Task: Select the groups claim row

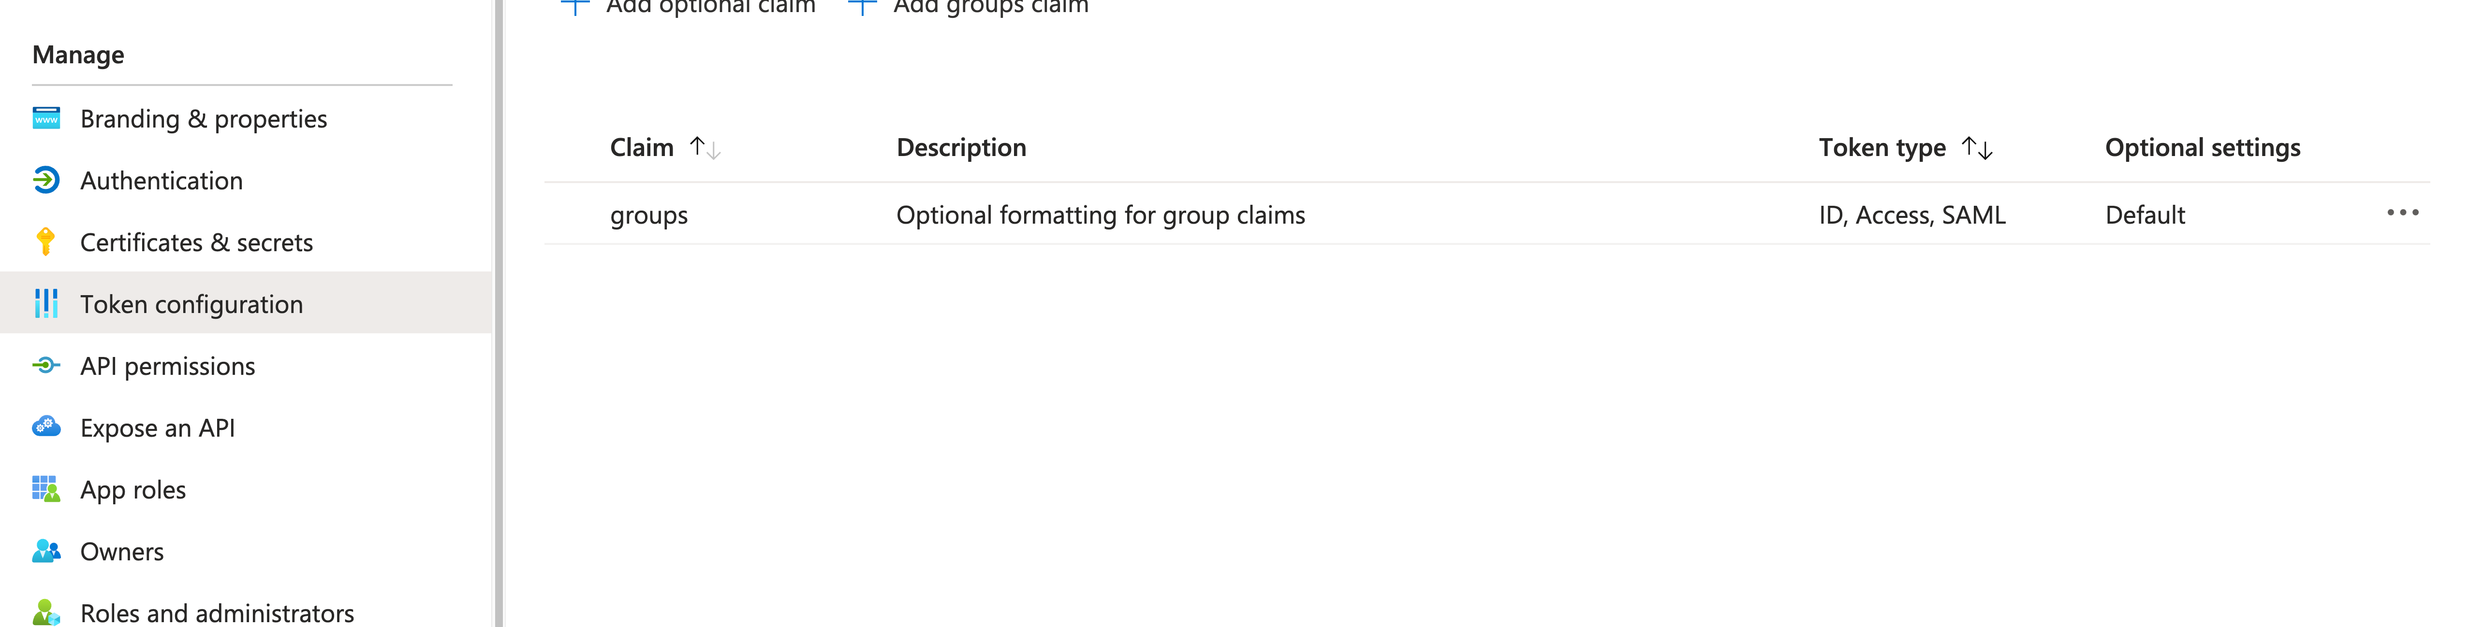Action: [x=1486, y=214]
